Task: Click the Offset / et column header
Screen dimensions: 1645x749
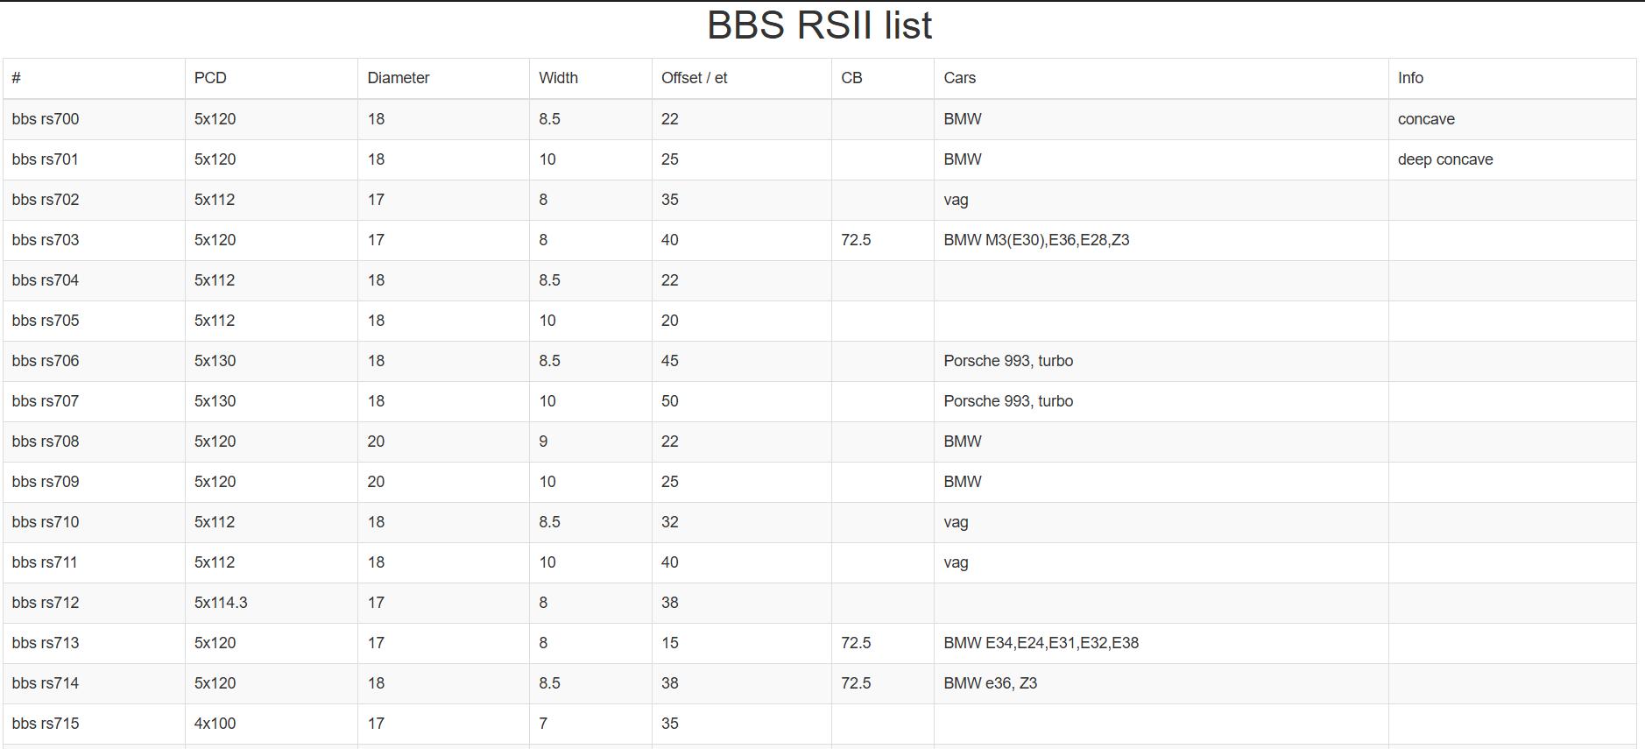Action: point(741,78)
